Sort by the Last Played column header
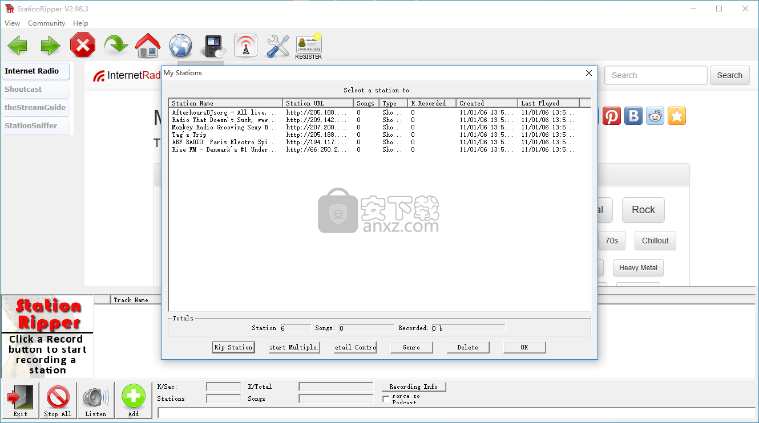 coord(549,103)
